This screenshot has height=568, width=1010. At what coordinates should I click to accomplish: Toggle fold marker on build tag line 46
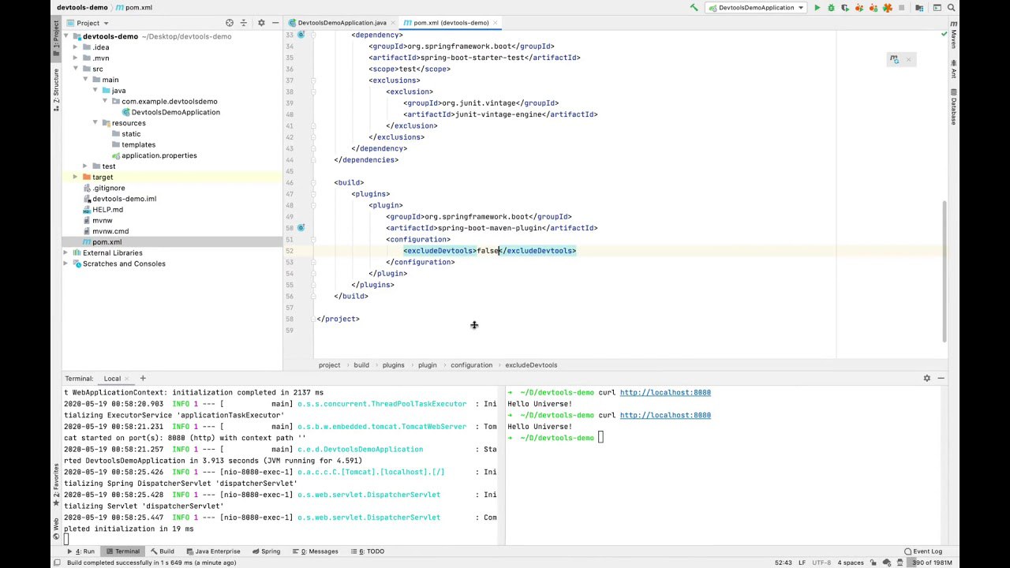click(313, 183)
